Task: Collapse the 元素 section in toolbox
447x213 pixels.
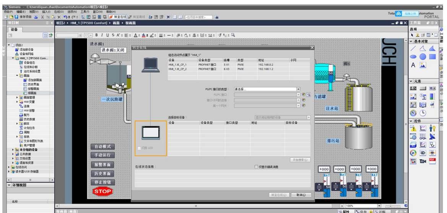Action: (x=411, y=81)
